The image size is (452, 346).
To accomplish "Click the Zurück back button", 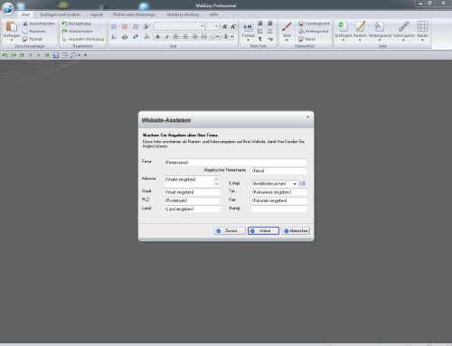I will [230, 230].
